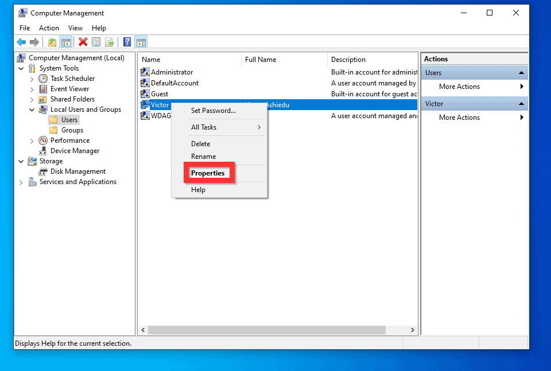Expand the Task Scheduler tree node
The height and width of the screenshot is (371, 551).
click(33, 78)
